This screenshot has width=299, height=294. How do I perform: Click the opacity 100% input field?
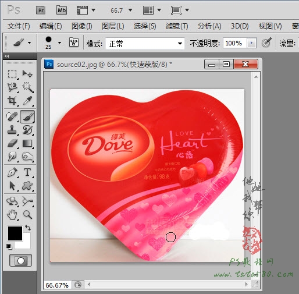point(235,43)
